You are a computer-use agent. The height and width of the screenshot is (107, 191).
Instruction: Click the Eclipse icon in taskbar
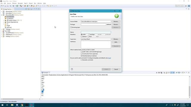pyautogui.click(x=32, y=105)
